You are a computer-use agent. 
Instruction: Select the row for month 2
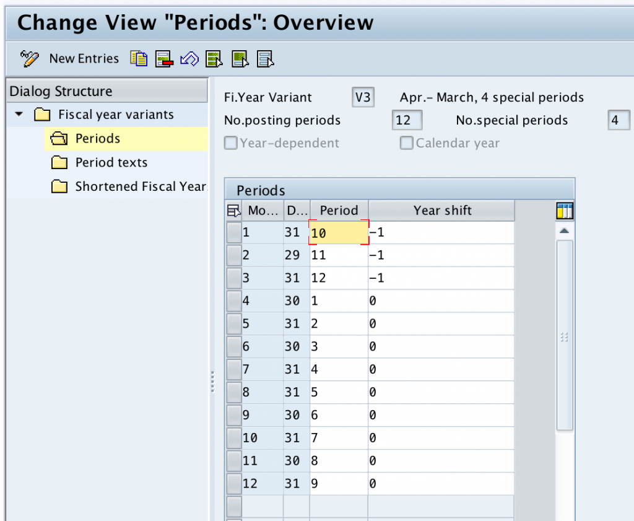[x=233, y=255]
